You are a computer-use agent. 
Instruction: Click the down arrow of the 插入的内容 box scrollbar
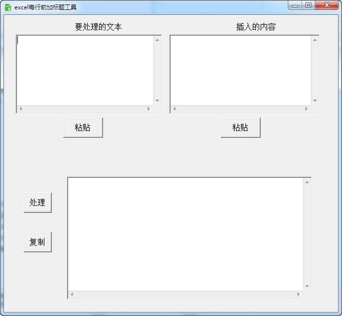(x=315, y=101)
